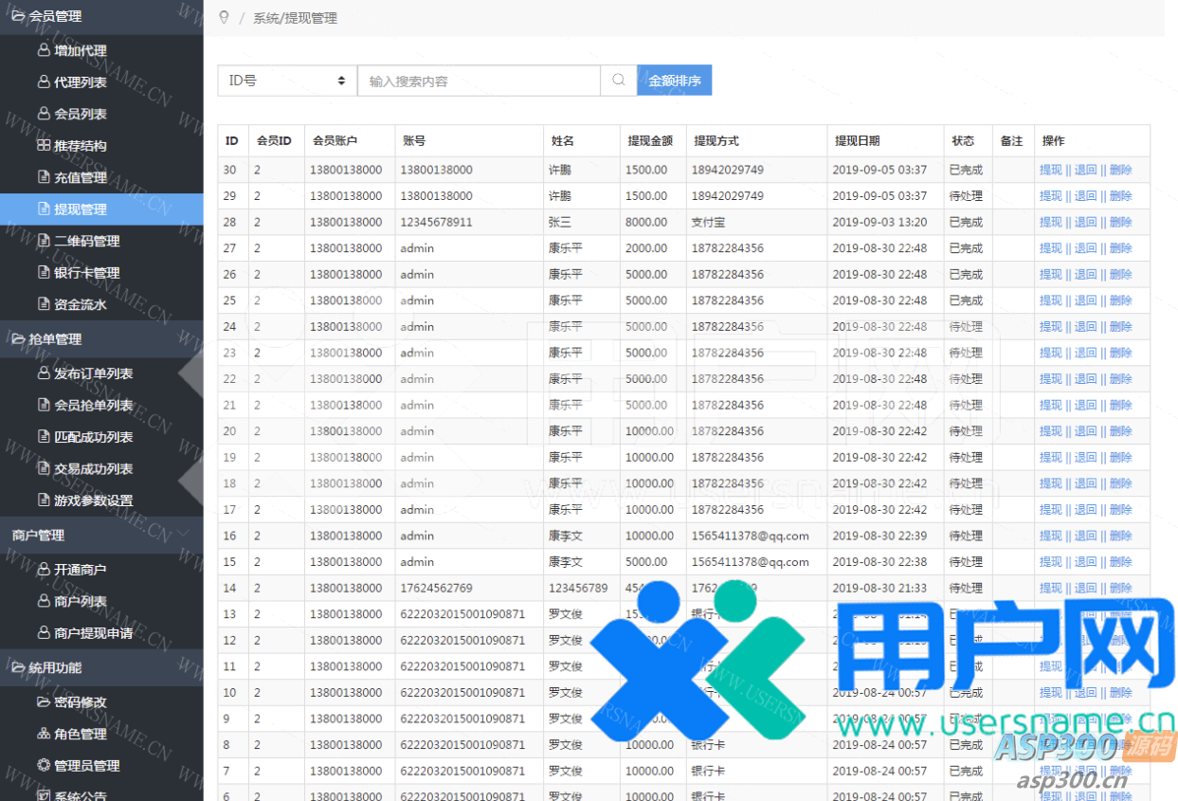The image size is (1178, 801).
Task: Click the document icon beside 资金流水
Action: click(x=44, y=304)
